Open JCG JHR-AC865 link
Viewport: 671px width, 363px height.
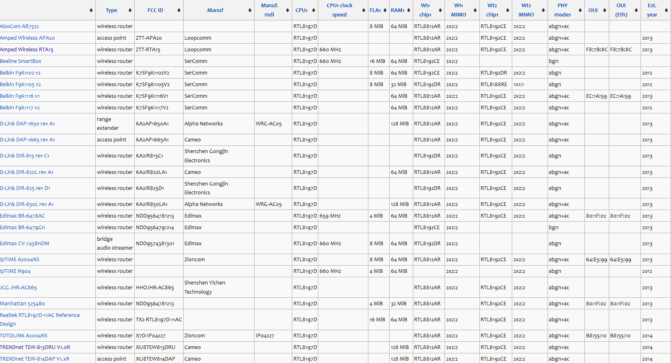coord(18,288)
